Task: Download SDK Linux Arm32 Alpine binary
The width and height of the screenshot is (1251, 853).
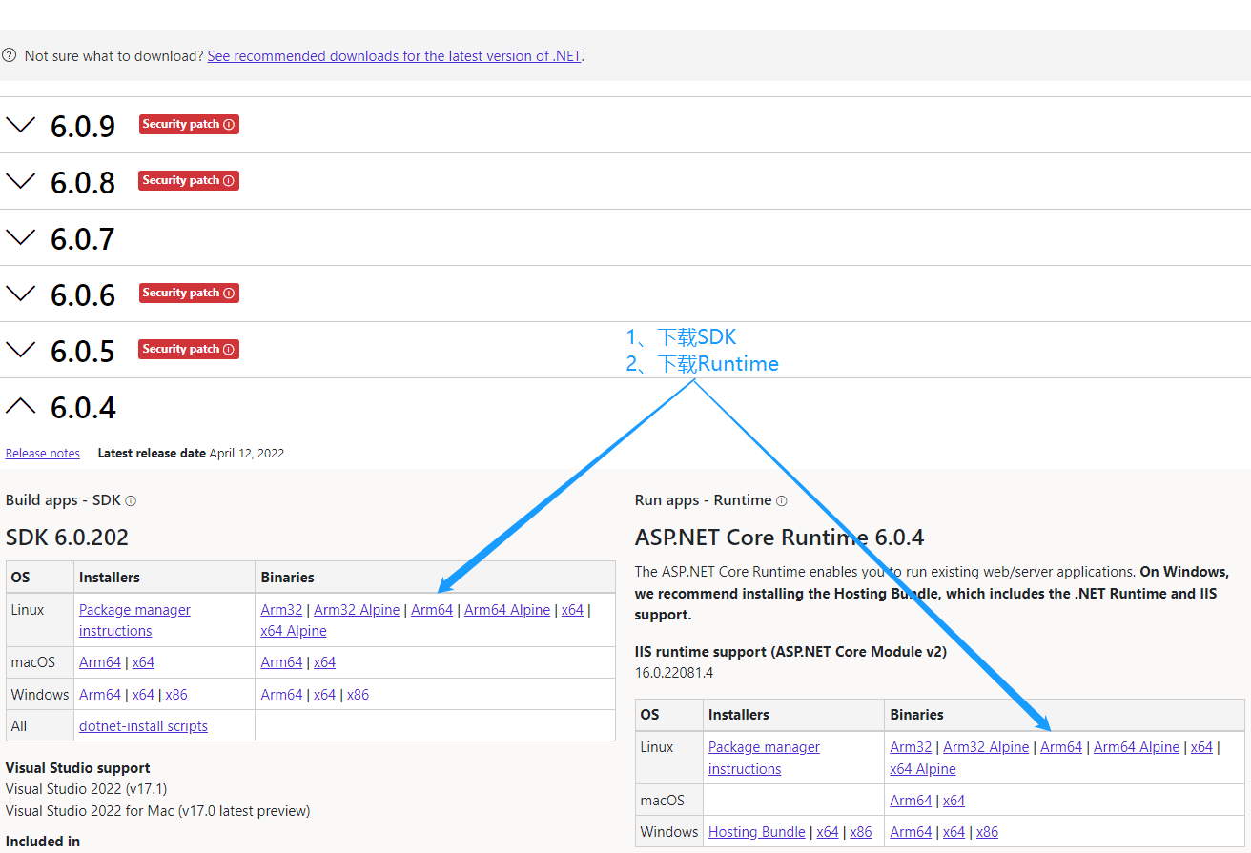Action: pos(357,610)
